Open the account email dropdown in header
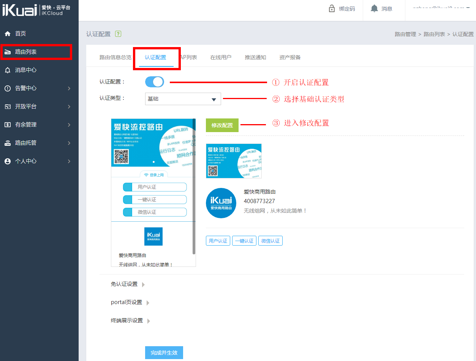The width and height of the screenshot is (476, 361). 441,8
